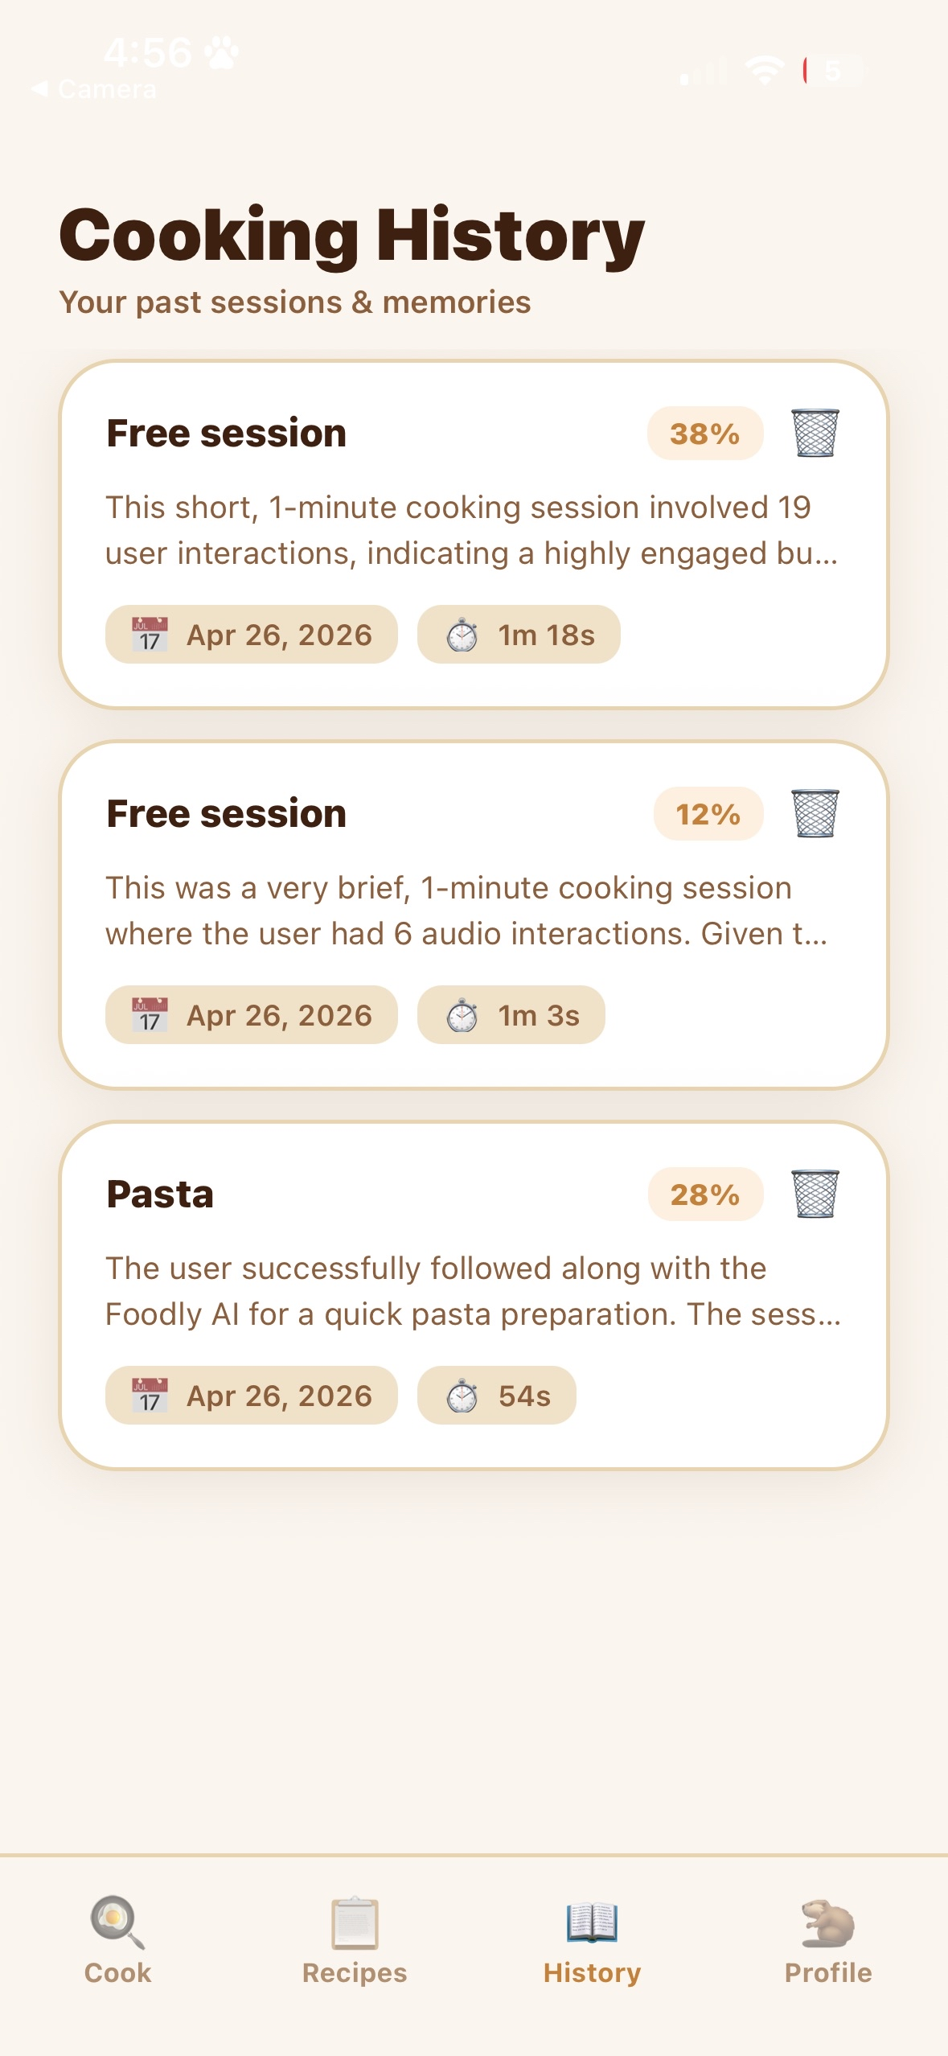
Task: Tap the 1m 3s duration chip
Action: click(x=511, y=1015)
